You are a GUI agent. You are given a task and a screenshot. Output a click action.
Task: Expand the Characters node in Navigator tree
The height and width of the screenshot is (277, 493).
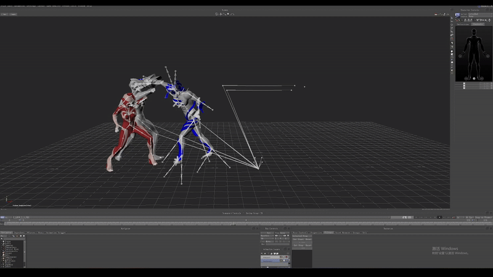2,247
